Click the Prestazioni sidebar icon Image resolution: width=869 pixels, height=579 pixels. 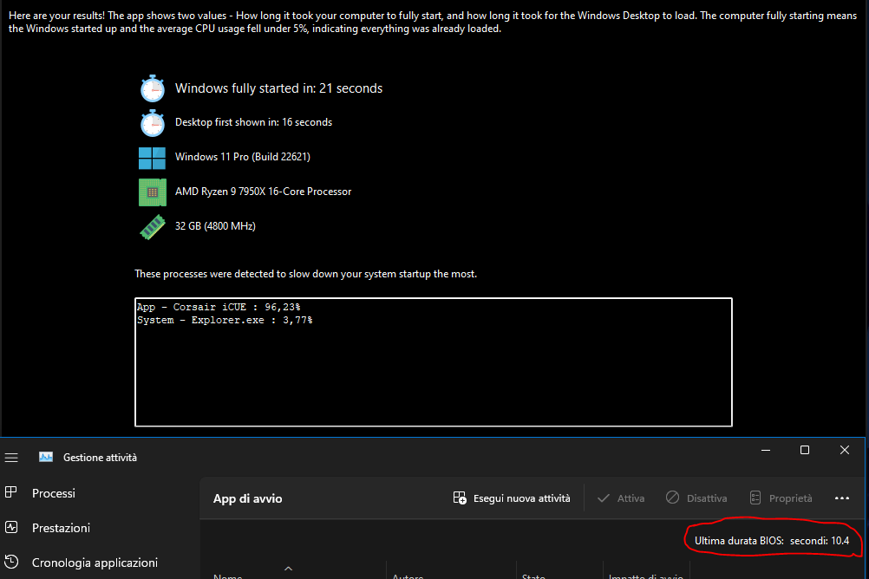click(x=11, y=528)
